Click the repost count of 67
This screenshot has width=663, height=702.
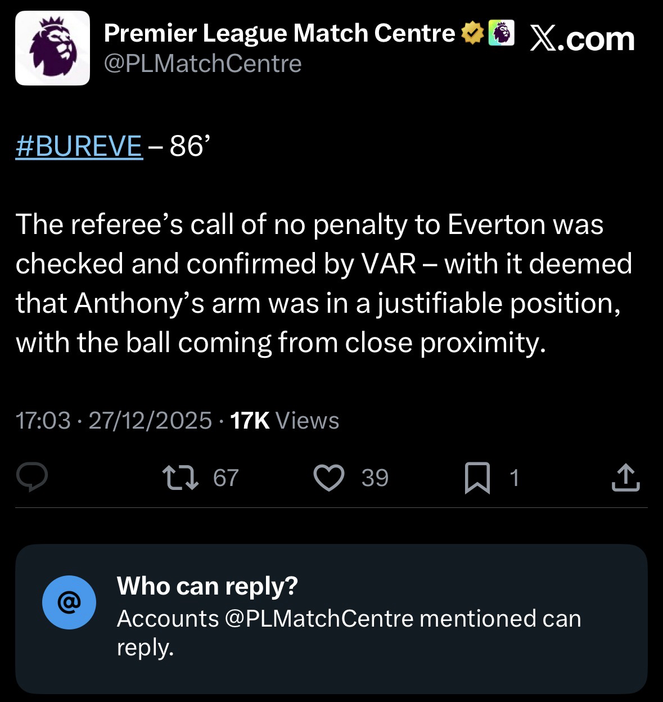[226, 478]
